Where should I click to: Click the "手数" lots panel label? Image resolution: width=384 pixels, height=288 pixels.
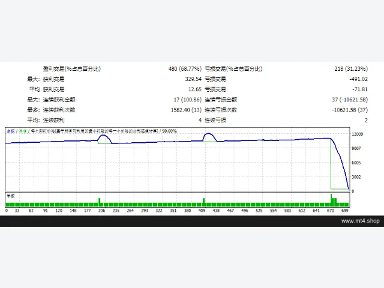pyautogui.click(x=11, y=196)
